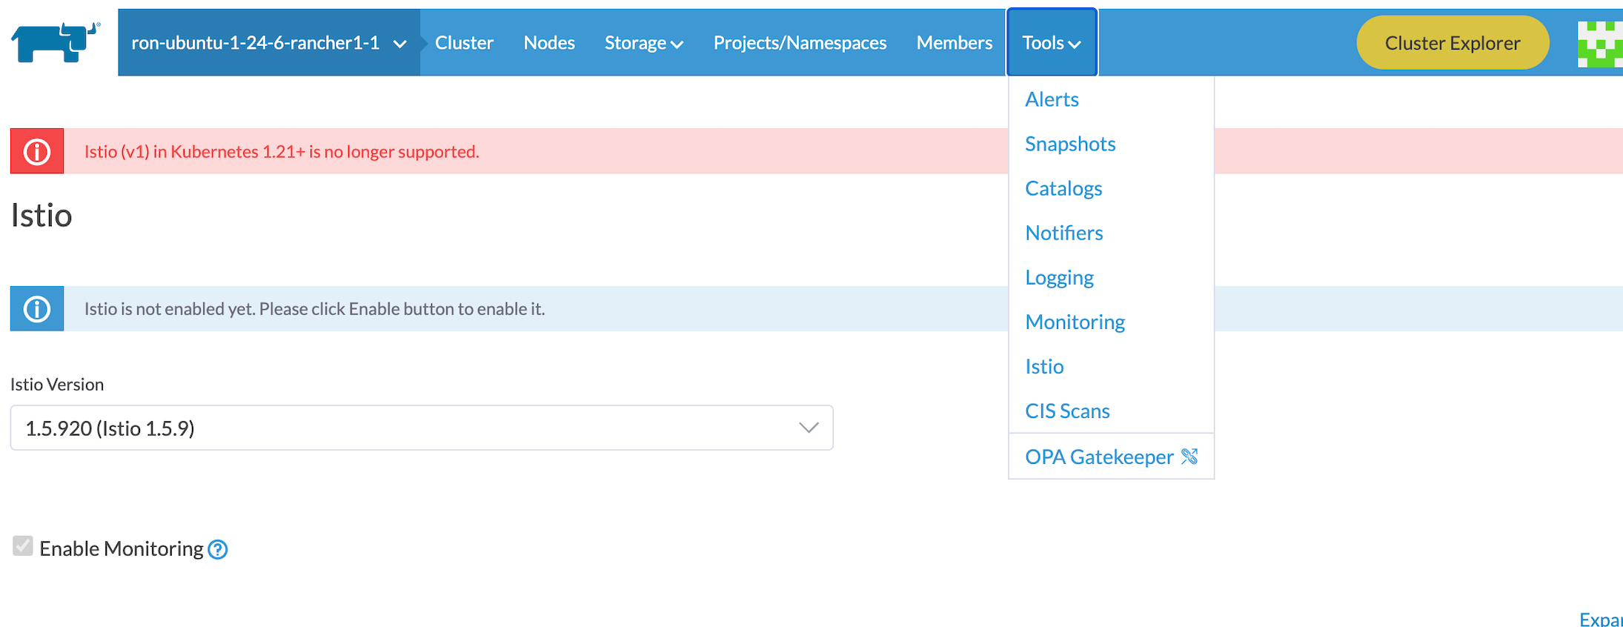
Task: Open the Projects/Namespaces tab
Action: click(800, 43)
